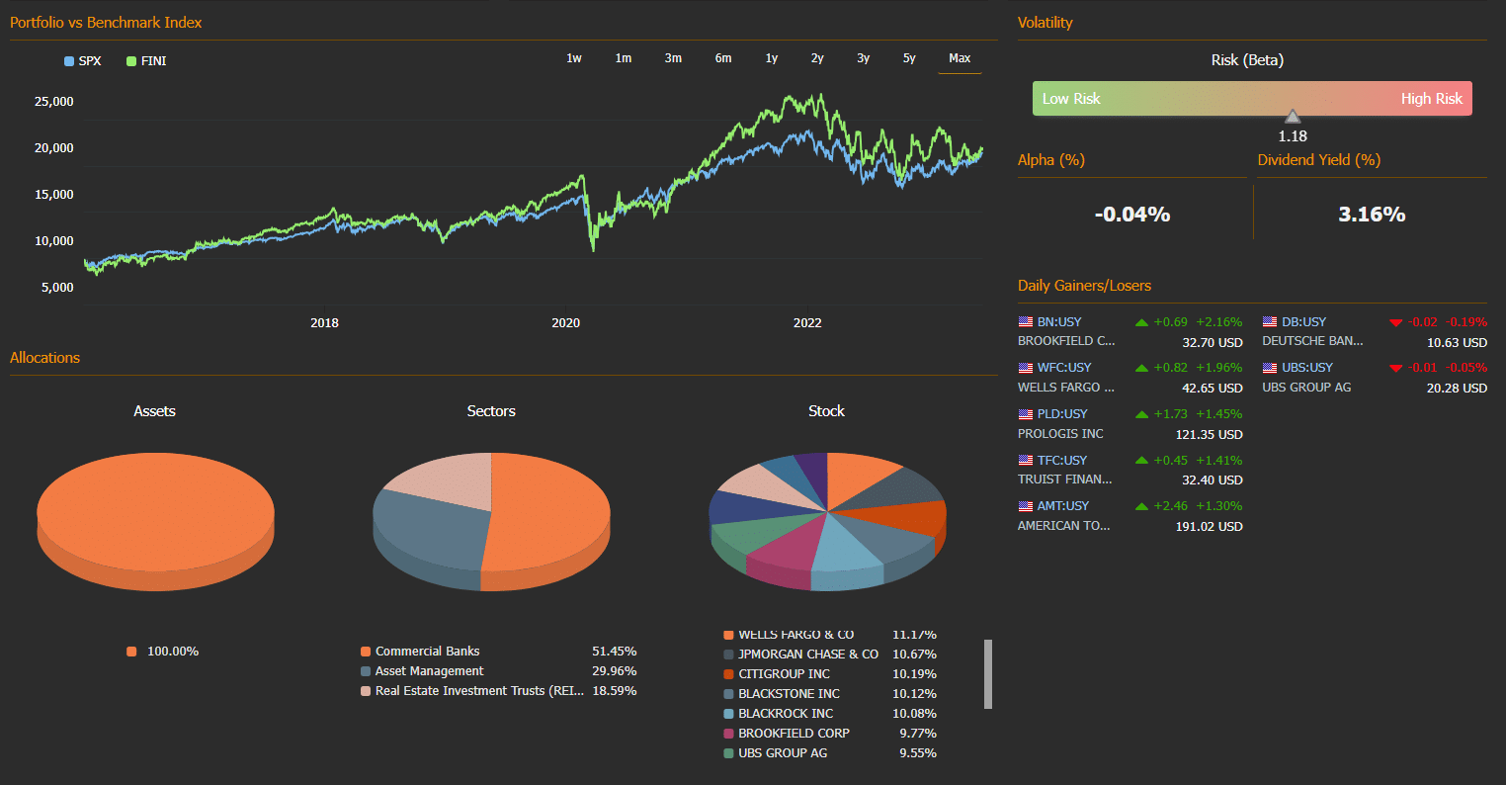Viewport: 1506px width, 785px height.
Task: Click the 121.35 USD price
Action: coord(1210,434)
